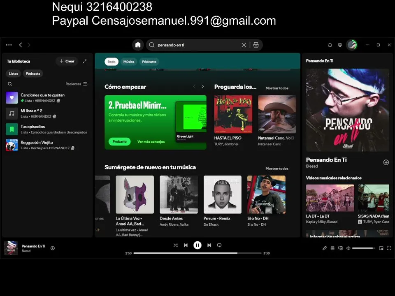Adjust the volume slider

coord(363,248)
